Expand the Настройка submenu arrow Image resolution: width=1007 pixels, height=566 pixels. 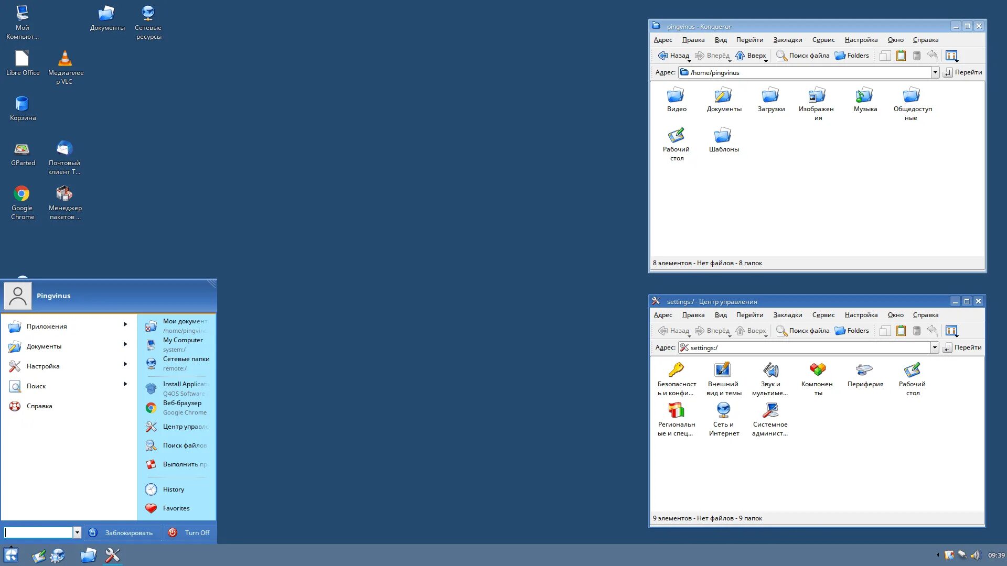click(125, 364)
